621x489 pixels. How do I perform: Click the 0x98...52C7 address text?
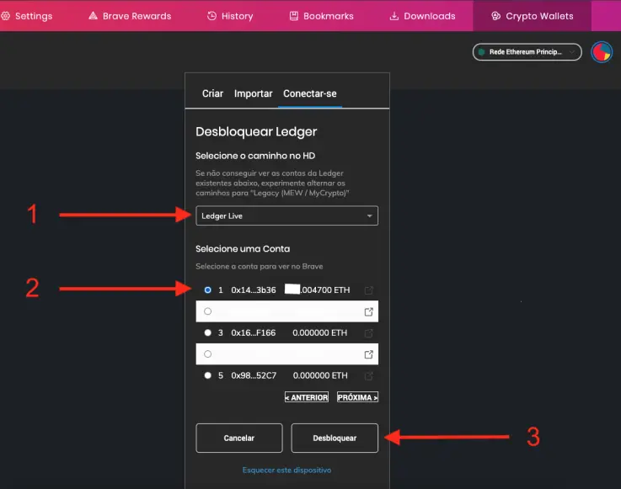(x=254, y=375)
